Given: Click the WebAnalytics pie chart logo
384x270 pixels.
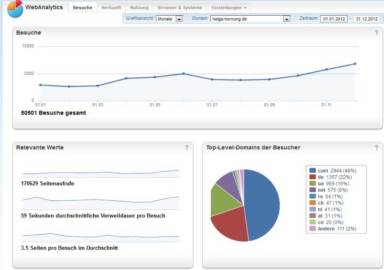Looking at the screenshot, I should click(15, 8).
